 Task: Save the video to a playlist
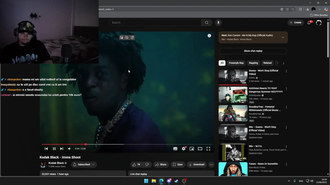click(178, 164)
